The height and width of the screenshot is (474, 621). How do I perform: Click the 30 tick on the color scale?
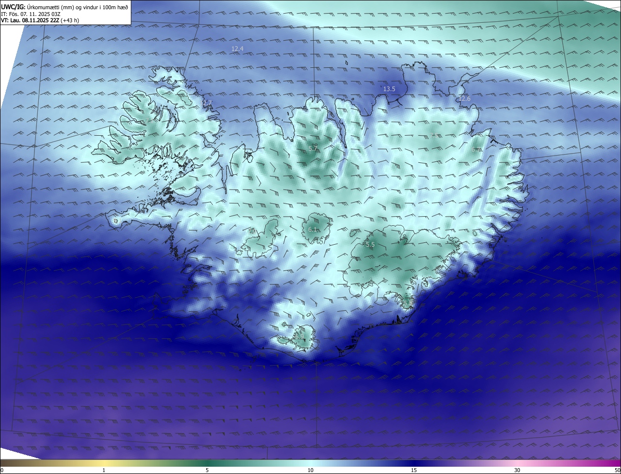coord(517,470)
